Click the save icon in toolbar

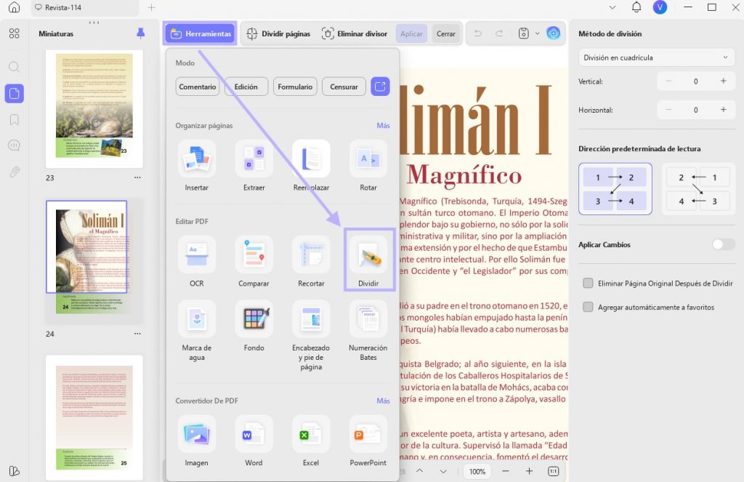pos(523,33)
